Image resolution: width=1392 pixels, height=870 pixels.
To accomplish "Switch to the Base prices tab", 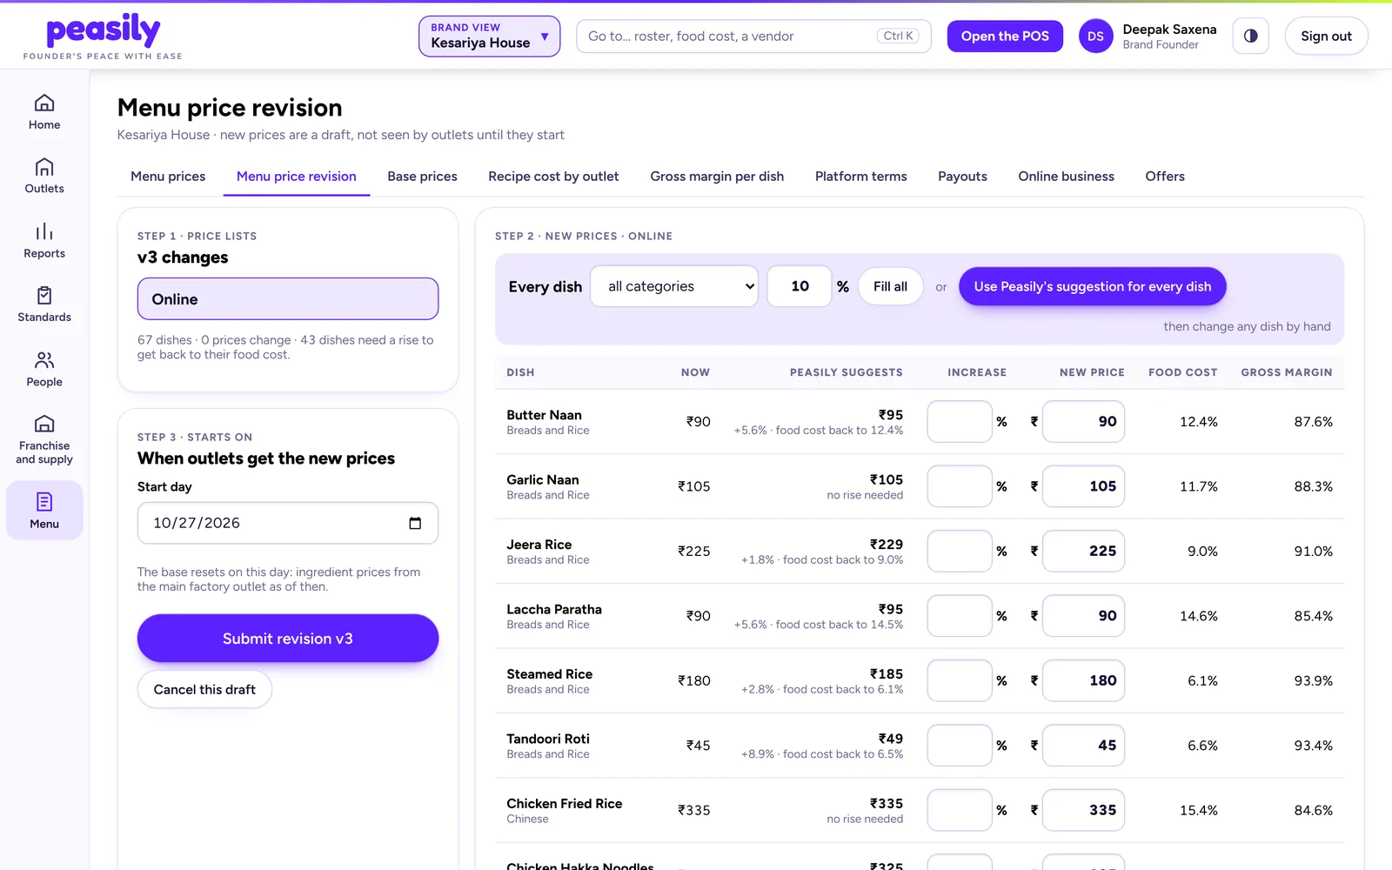I will point(422,177).
